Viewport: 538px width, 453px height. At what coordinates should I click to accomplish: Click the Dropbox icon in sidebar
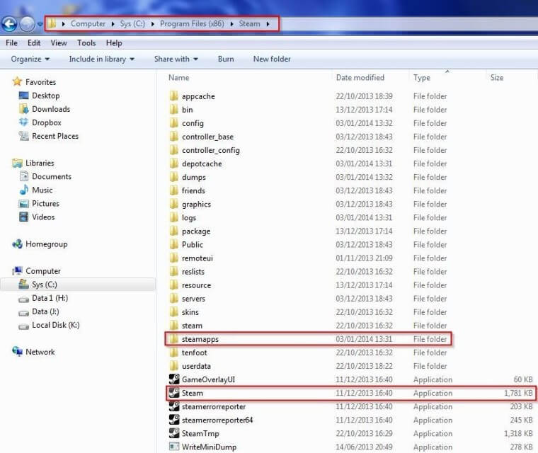click(23, 122)
